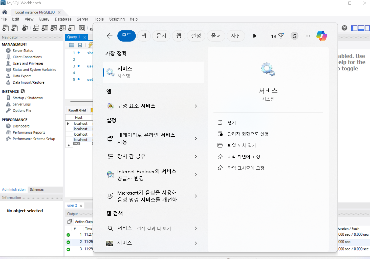Create a new view icon
This screenshot has width=370, height=259.
(x=54, y=28)
